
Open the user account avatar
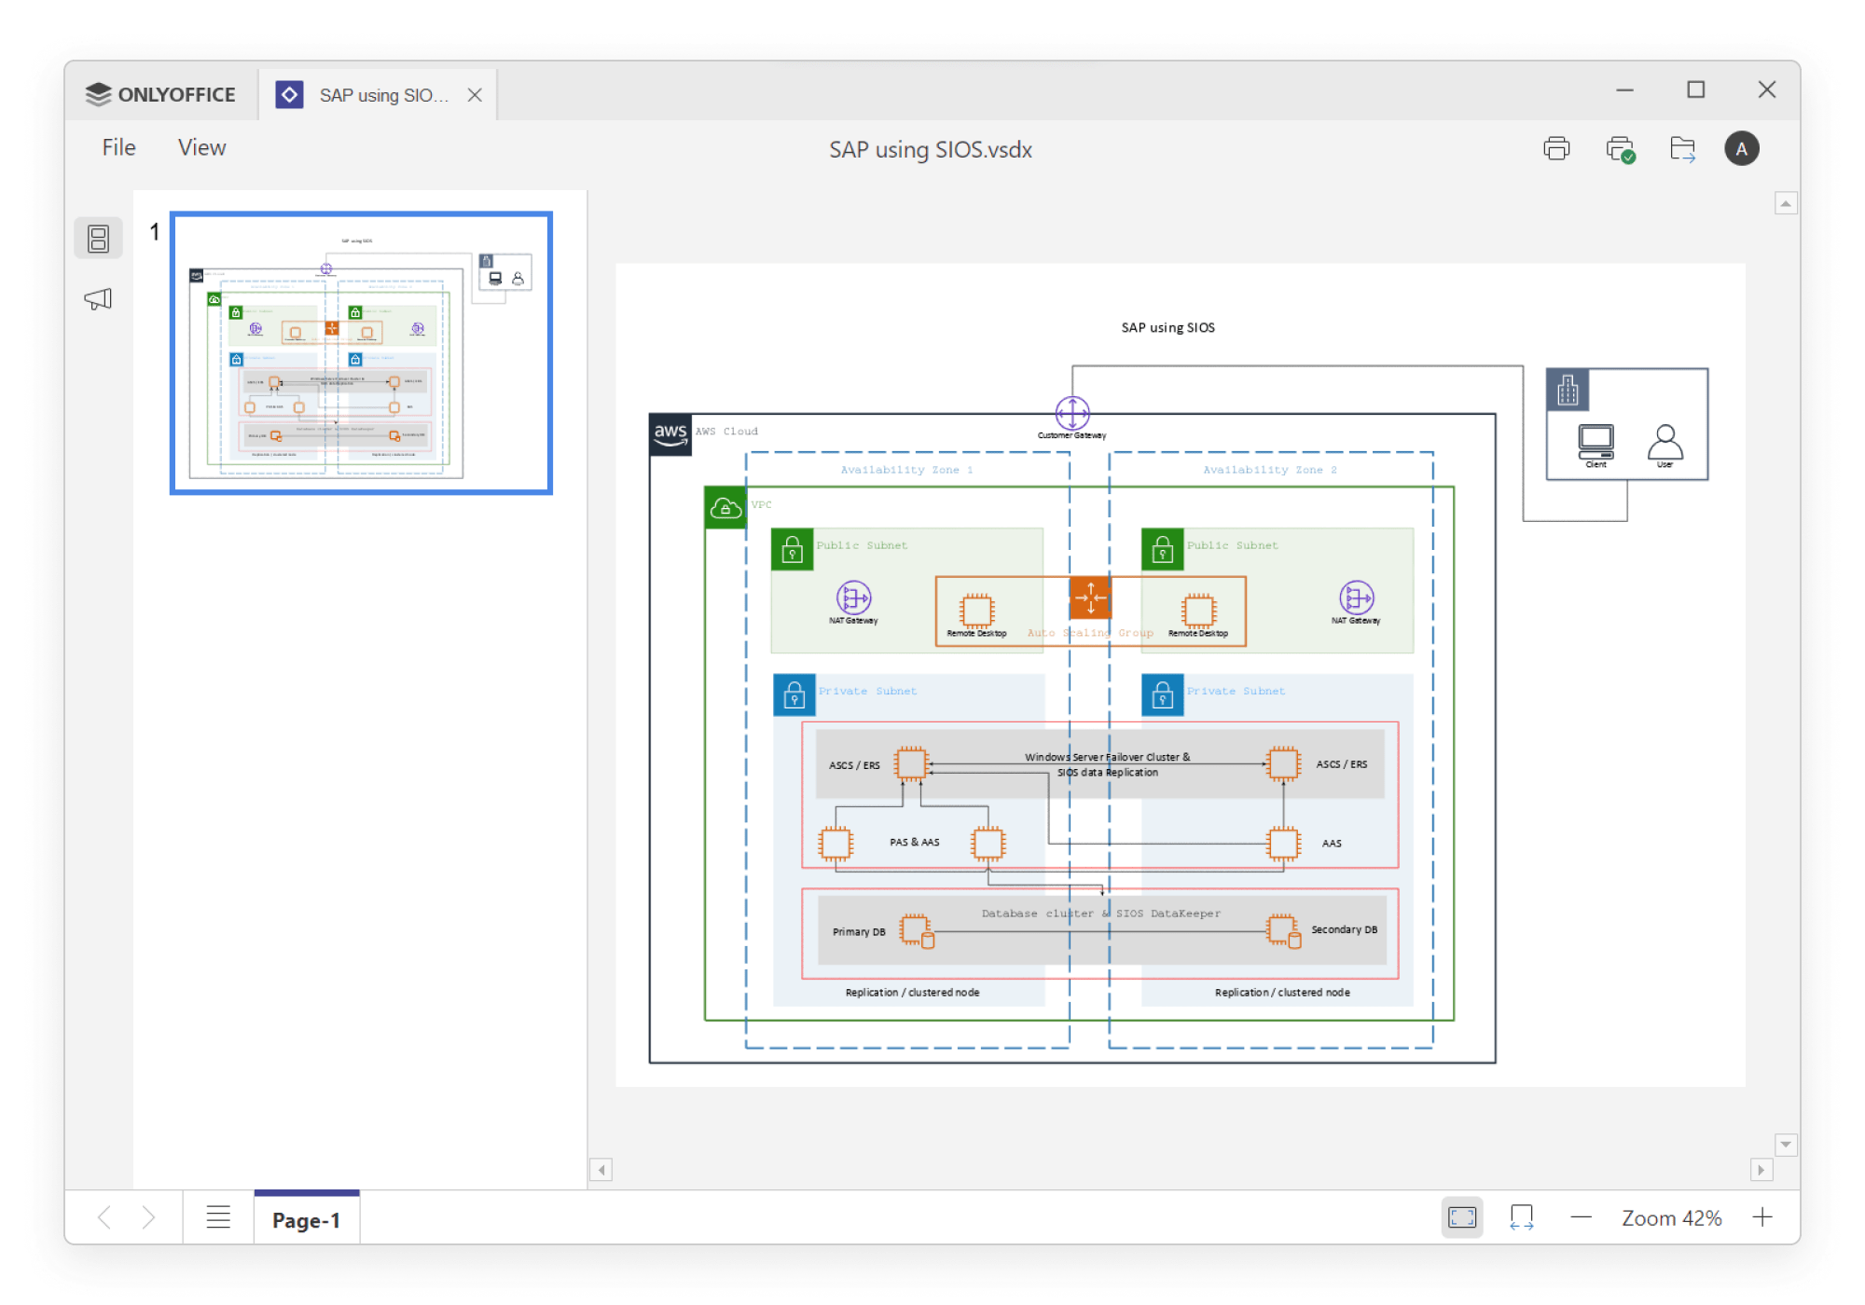[x=1741, y=149]
